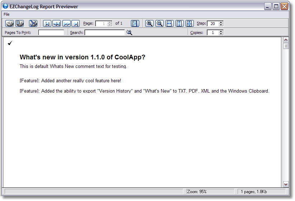Screen dimensions: 295x201
Task: Increase the Step value with up arrow
Action: (x=221, y=22)
